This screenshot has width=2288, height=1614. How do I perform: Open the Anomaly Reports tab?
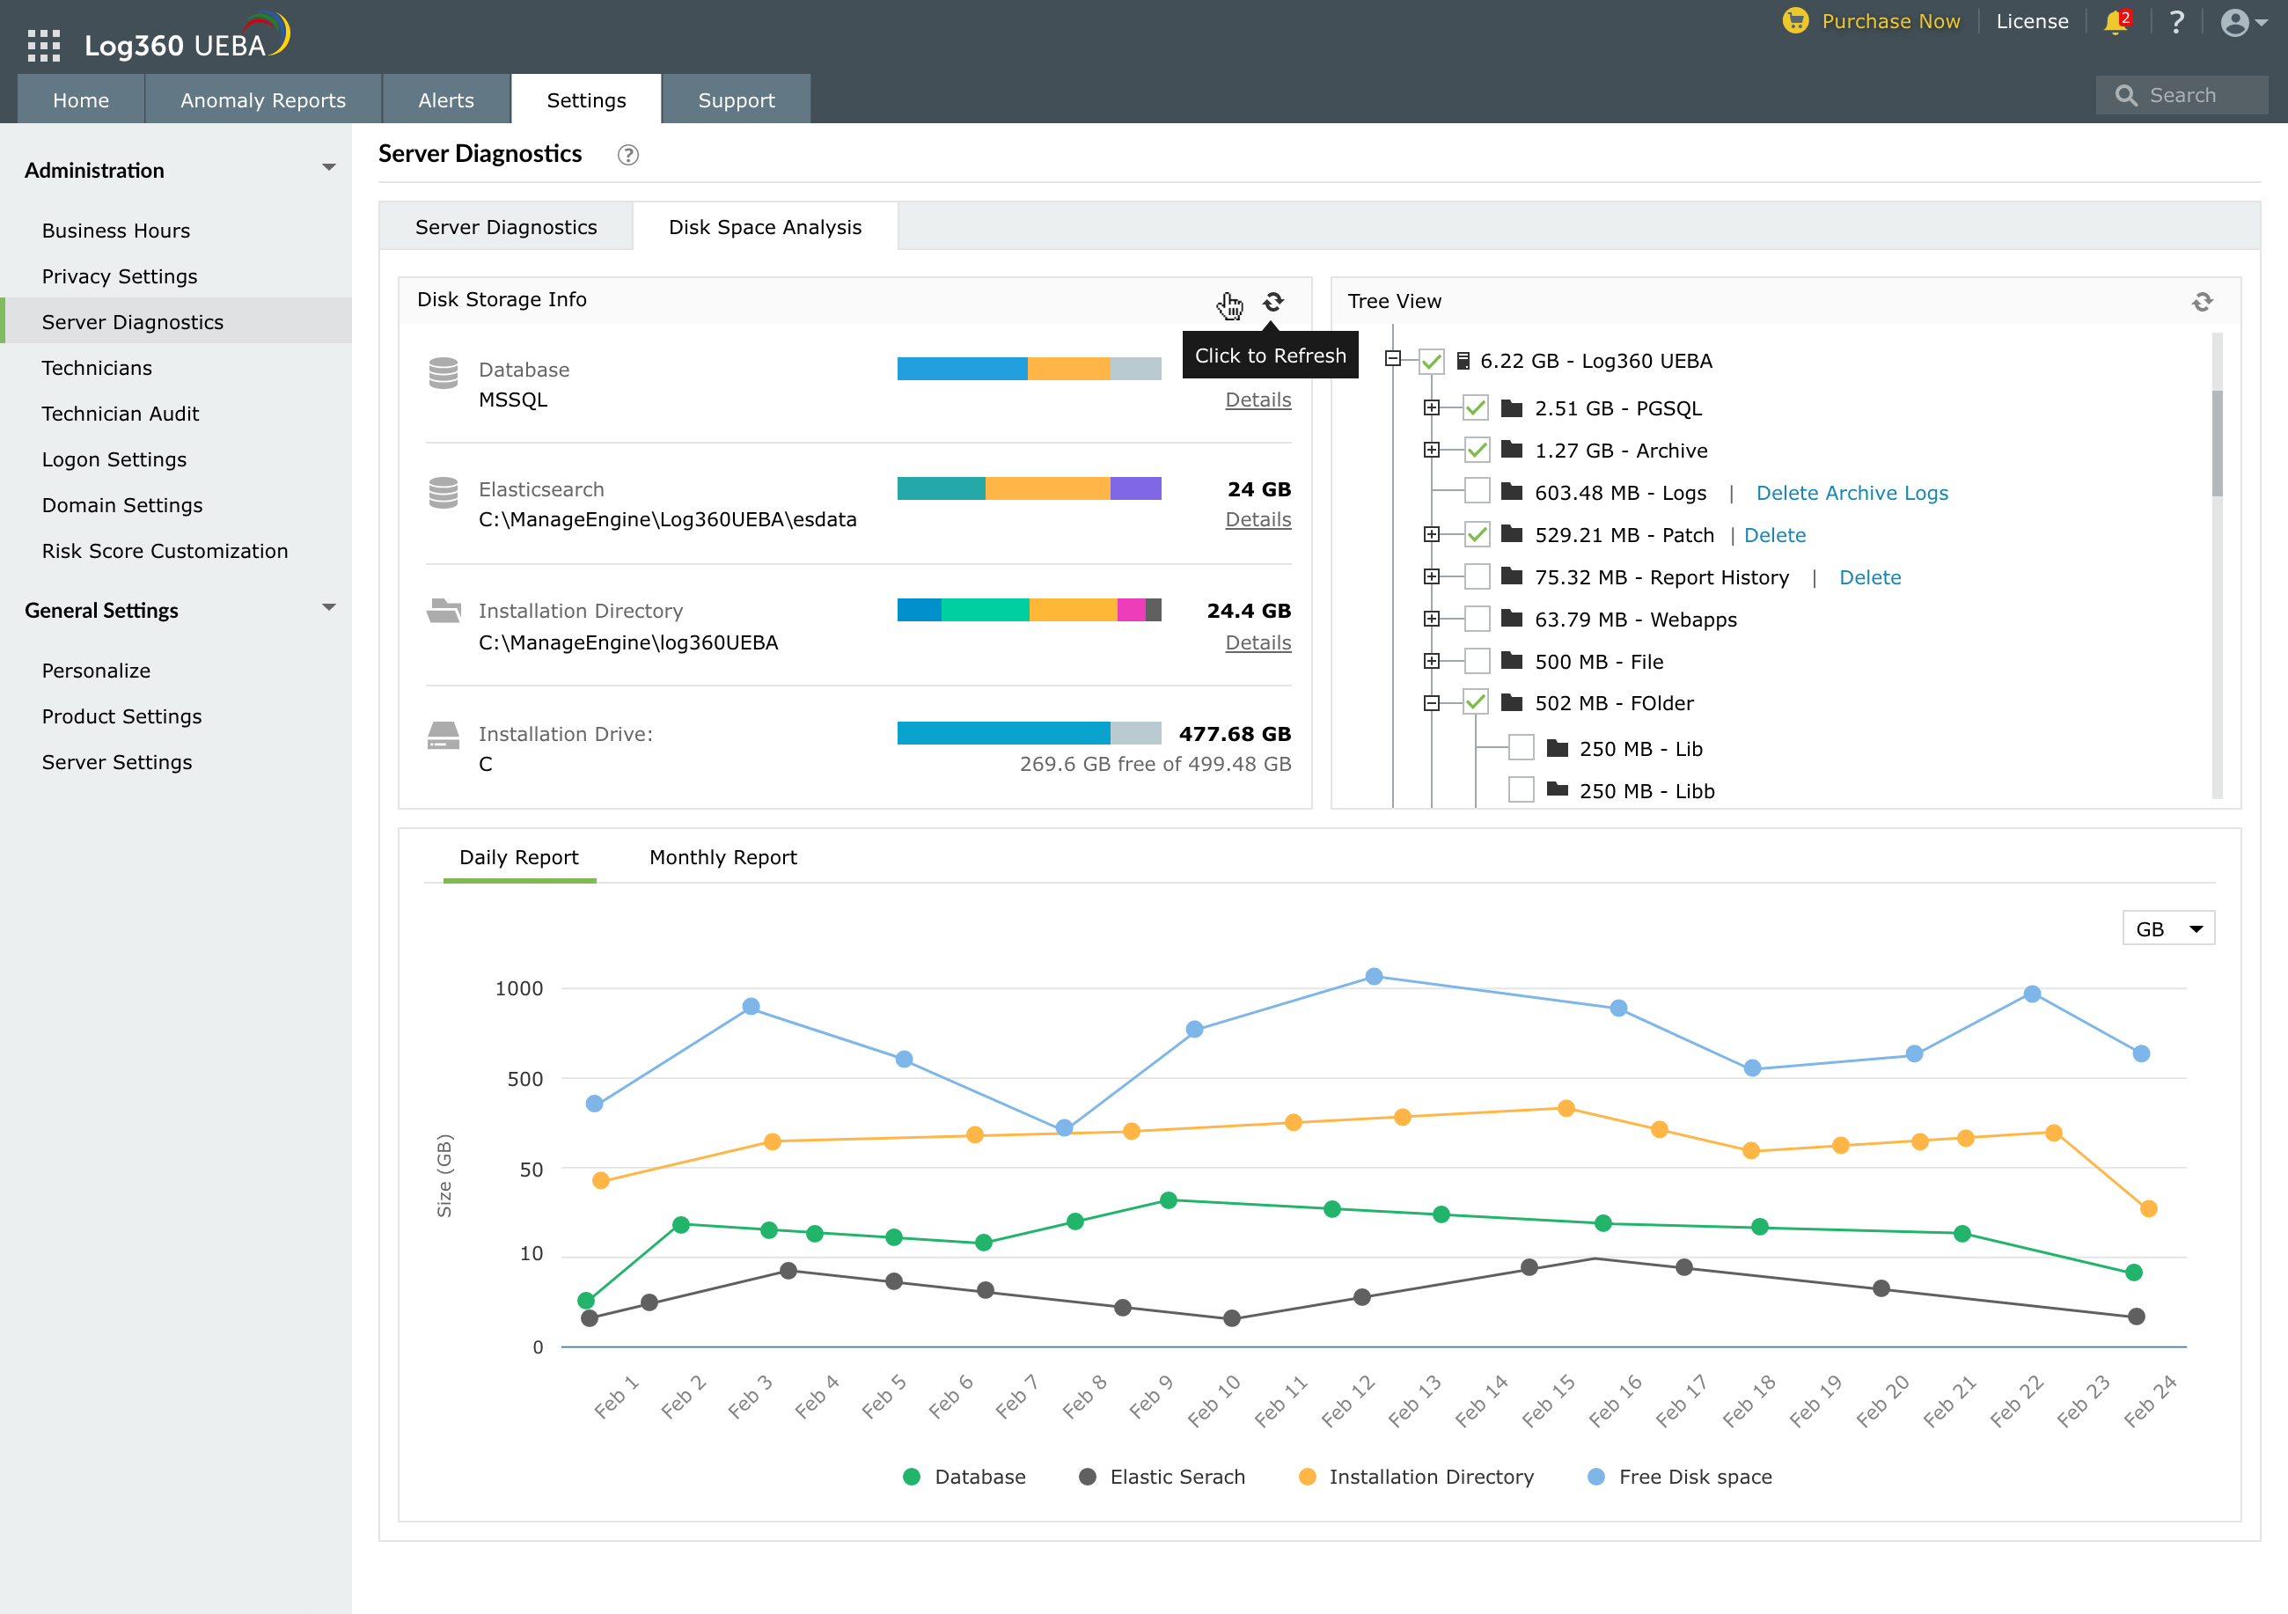[x=263, y=99]
